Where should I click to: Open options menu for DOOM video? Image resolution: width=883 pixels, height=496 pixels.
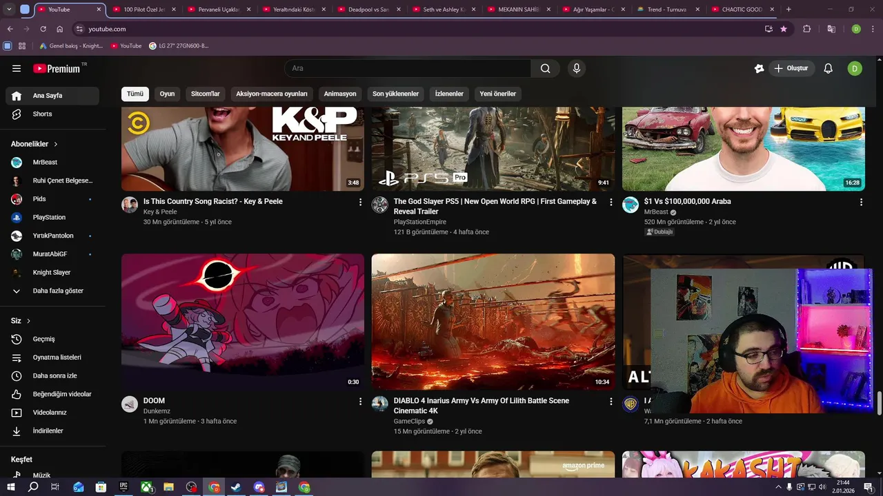tap(360, 401)
